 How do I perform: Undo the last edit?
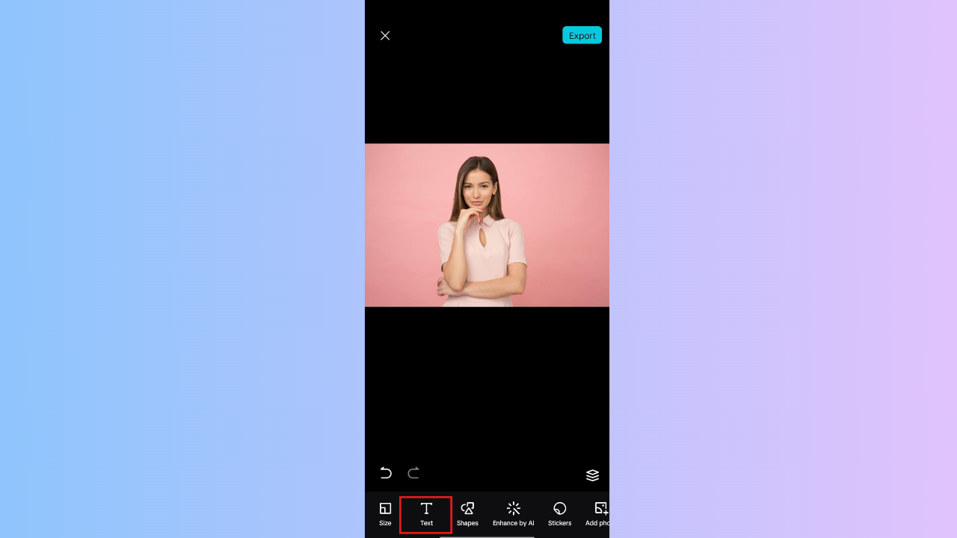click(x=385, y=473)
